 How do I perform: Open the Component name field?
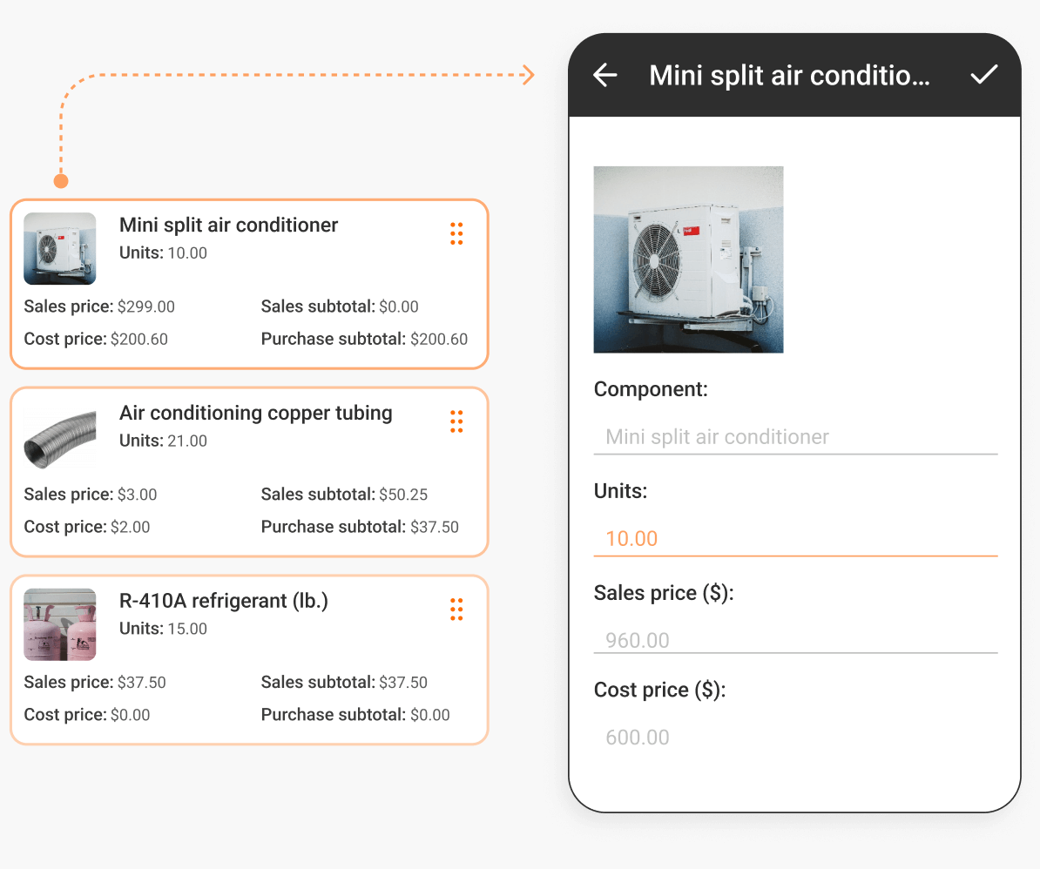click(x=795, y=436)
